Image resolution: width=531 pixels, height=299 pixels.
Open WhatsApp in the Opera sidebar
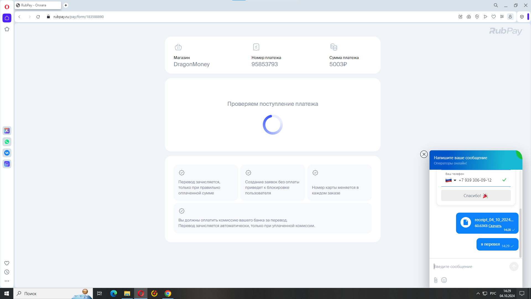click(7, 142)
